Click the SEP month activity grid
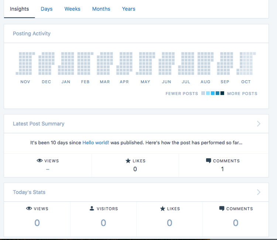The image size is (277, 240). 225,63
